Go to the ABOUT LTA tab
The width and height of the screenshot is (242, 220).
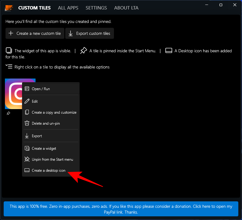[126, 8]
